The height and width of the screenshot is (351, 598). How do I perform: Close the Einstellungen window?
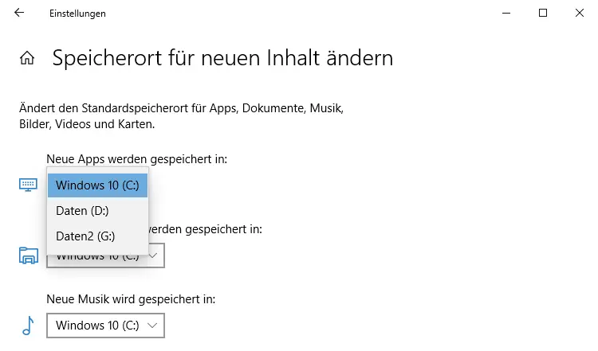point(580,13)
